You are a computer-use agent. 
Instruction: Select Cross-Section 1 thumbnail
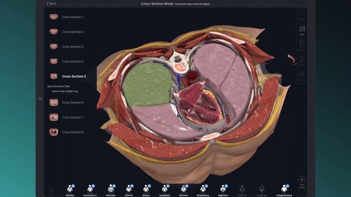[x=54, y=17]
